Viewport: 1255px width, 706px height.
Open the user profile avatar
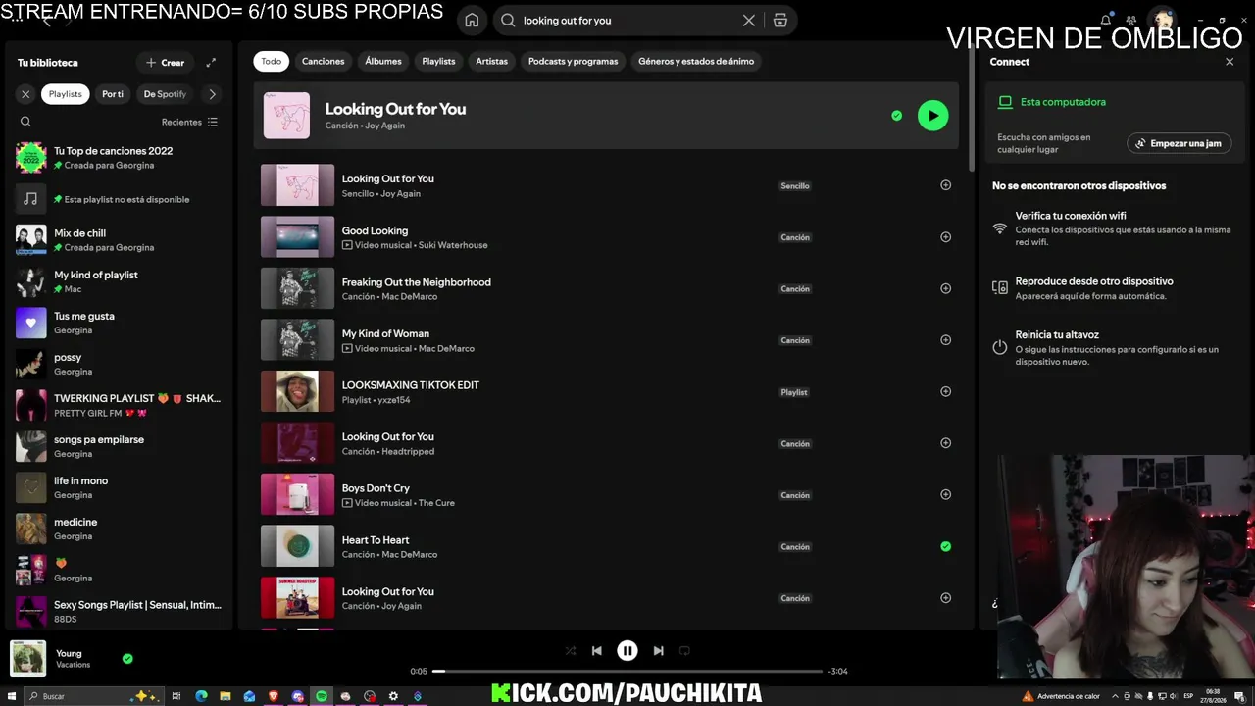tap(1163, 20)
